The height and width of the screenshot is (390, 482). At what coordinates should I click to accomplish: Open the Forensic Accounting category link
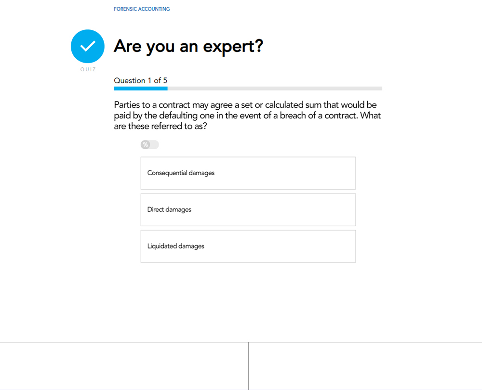point(142,9)
